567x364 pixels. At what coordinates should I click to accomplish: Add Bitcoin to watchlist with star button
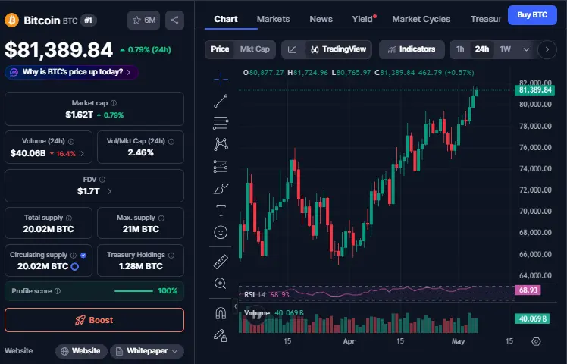coord(143,20)
